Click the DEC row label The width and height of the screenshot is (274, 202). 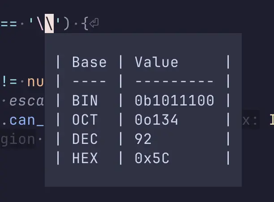85,139
